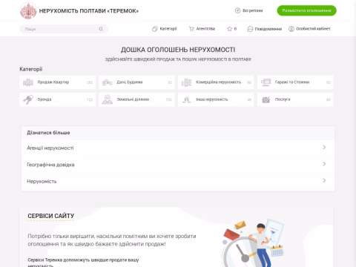Image resolution: width=356 pixels, height=267 pixels.
Task: Click the man with clock illustration
Action: click(x=254, y=243)
